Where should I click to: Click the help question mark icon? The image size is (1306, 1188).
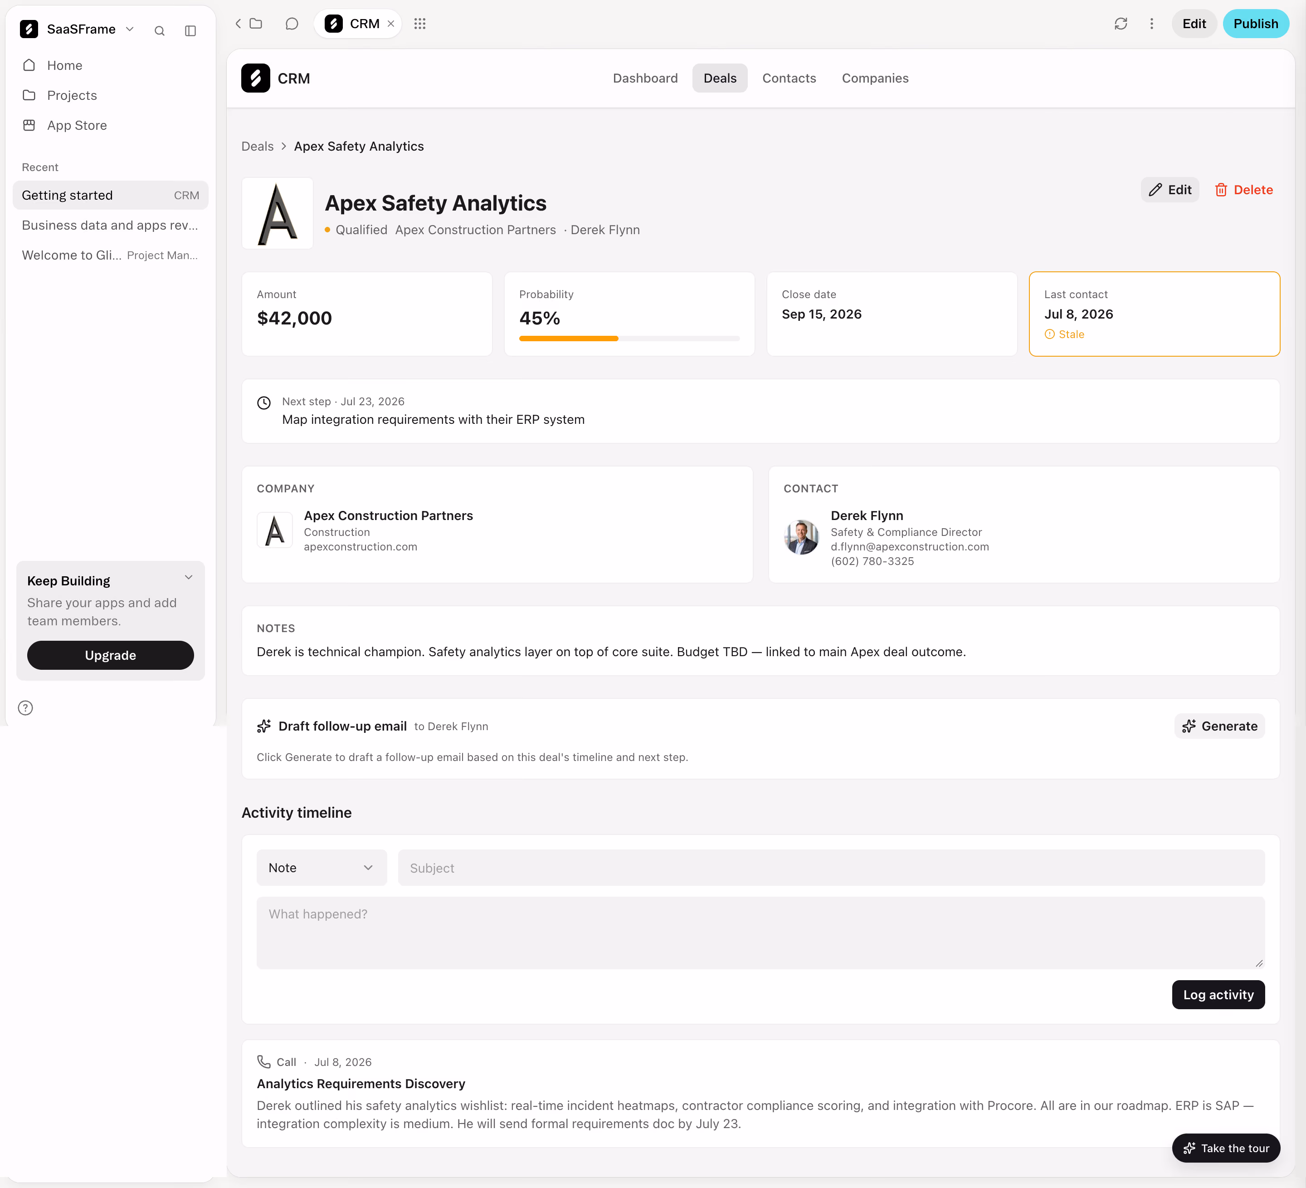pos(25,708)
